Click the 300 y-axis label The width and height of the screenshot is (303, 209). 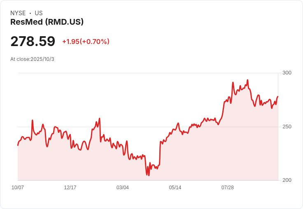287,73
